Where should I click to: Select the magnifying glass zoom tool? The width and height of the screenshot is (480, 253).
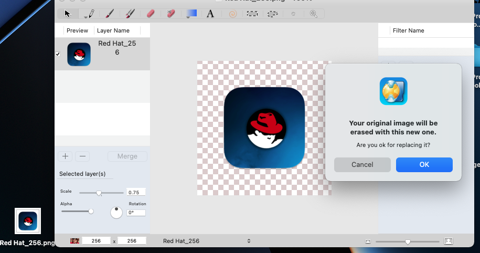pyautogui.click(x=314, y=14)
